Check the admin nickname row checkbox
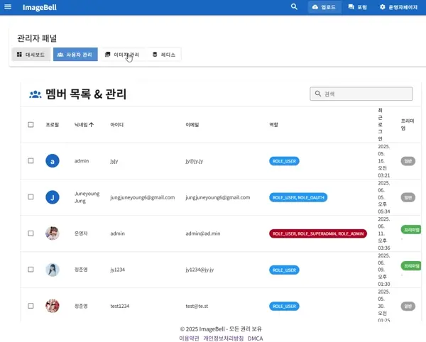 [31, 161]
